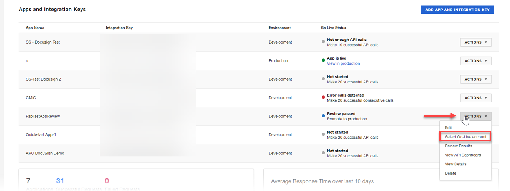
Task: Click Make 20 successful consecutive calls text
Action: [360, 100]
